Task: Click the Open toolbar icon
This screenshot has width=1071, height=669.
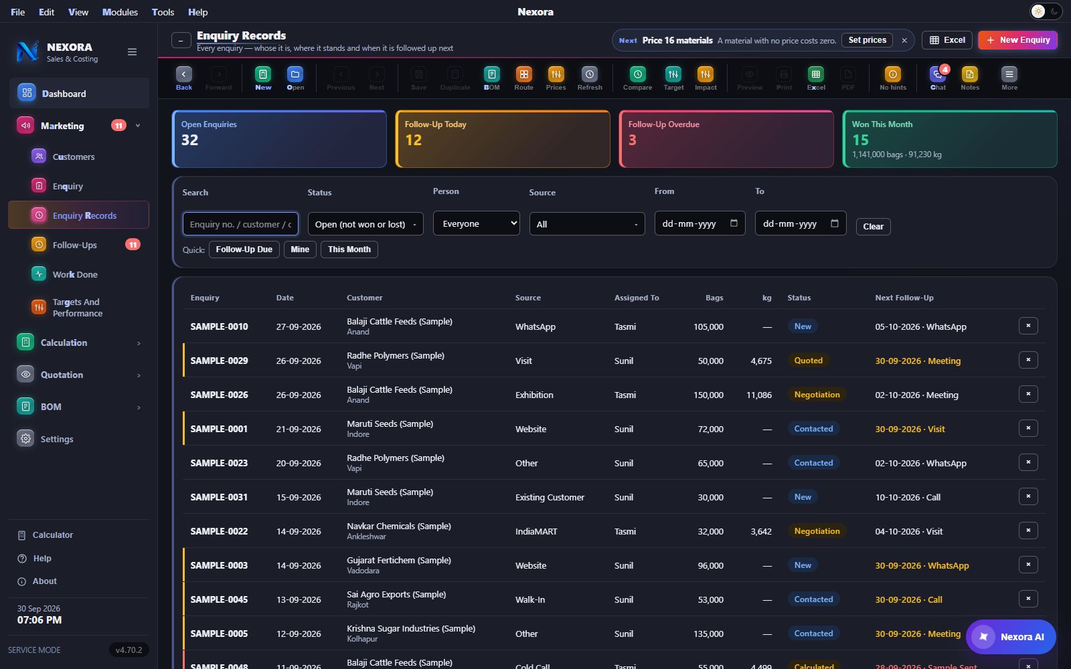Action: (x=295, y=78)
